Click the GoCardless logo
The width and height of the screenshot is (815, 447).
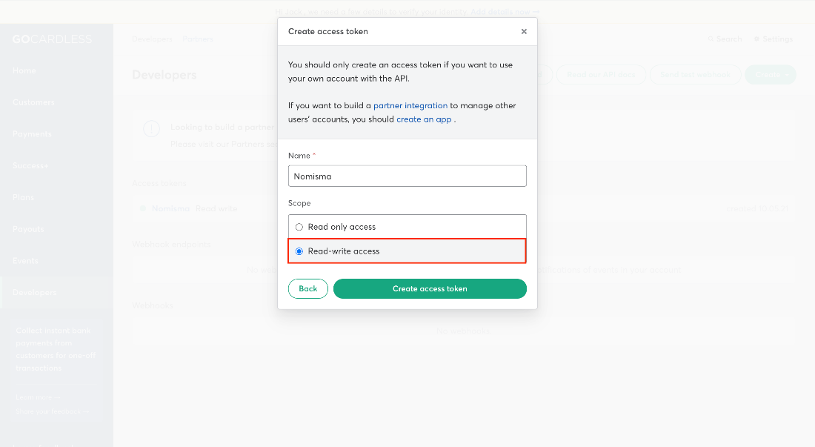click(52, 39)
